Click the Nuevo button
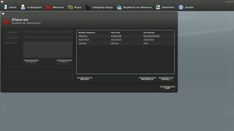Image resolution: width=234 pixels, height=131 pixels. [x=84, y=79]
